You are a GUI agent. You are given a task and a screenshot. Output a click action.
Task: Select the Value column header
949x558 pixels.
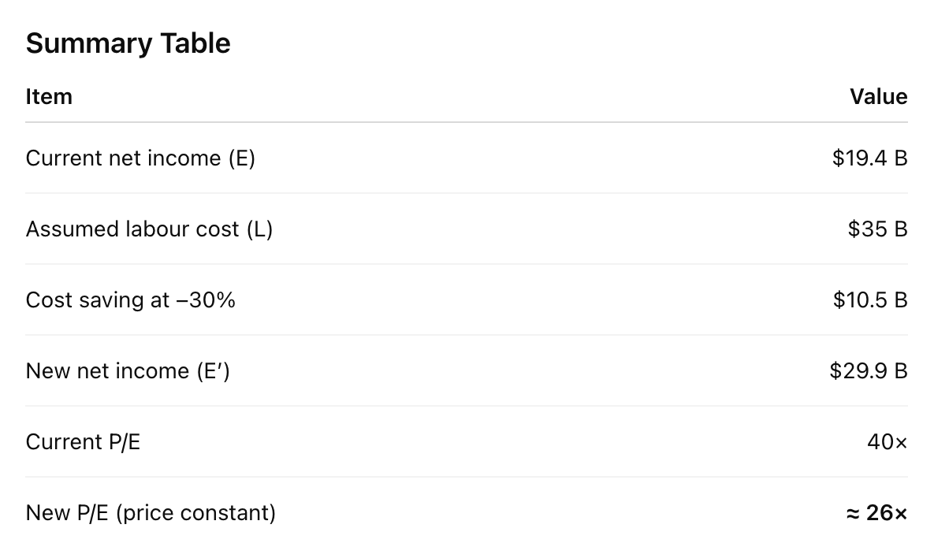pyautogui.click(x=878, y=97)
